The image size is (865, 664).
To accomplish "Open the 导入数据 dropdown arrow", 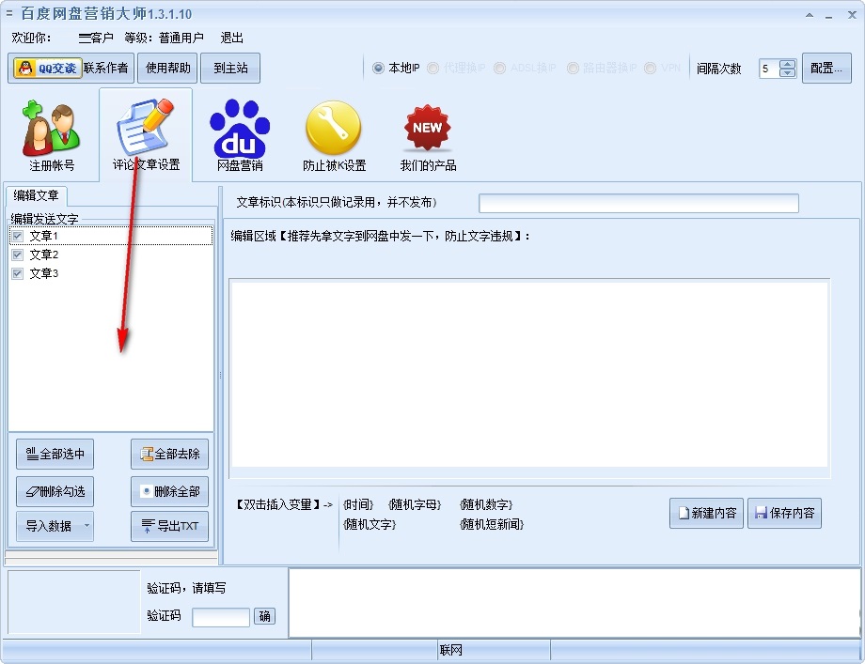I will pyautogui.click(x=86, y=526).
